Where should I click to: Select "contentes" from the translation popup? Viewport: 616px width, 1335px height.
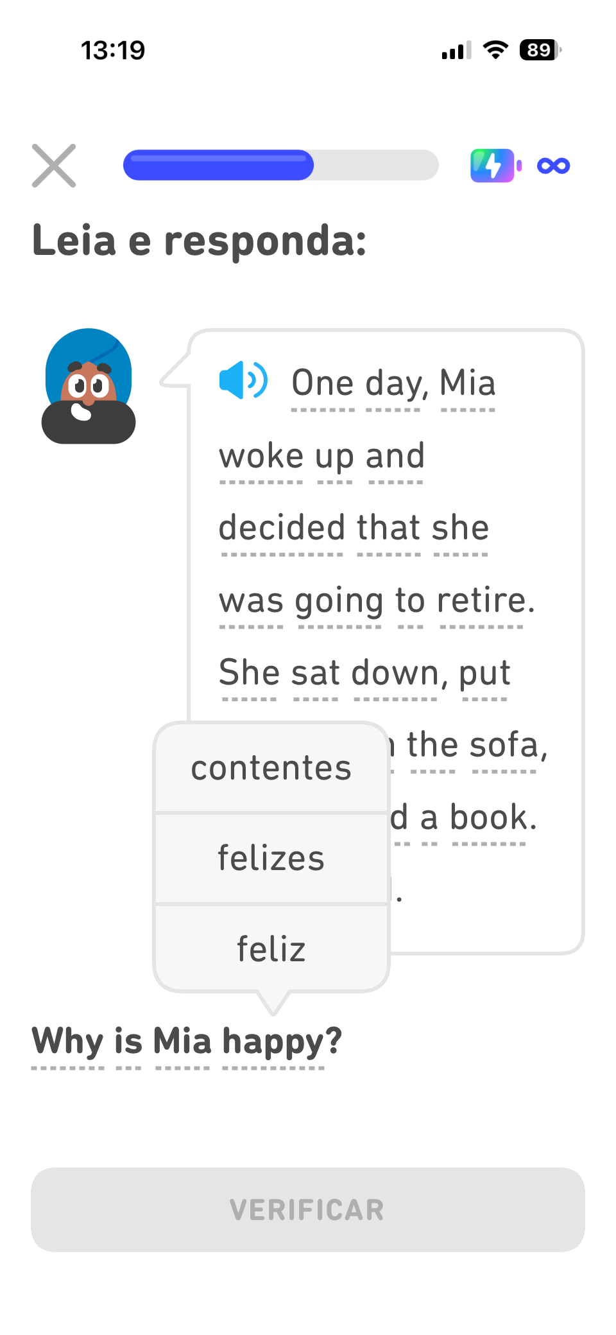click(x=271, y=768)
